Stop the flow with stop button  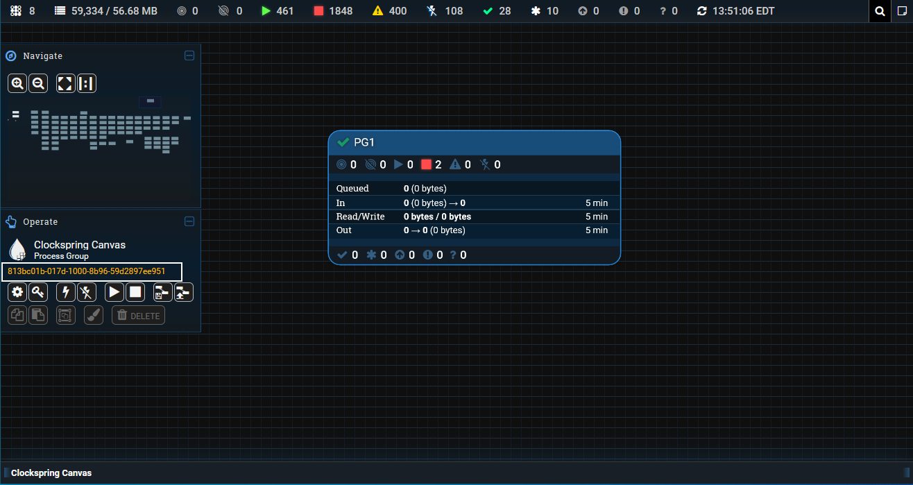[135, 292]
